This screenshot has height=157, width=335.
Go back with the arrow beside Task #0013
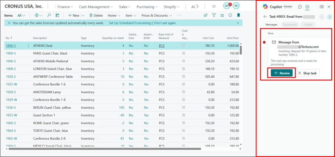tap(265, 17)
